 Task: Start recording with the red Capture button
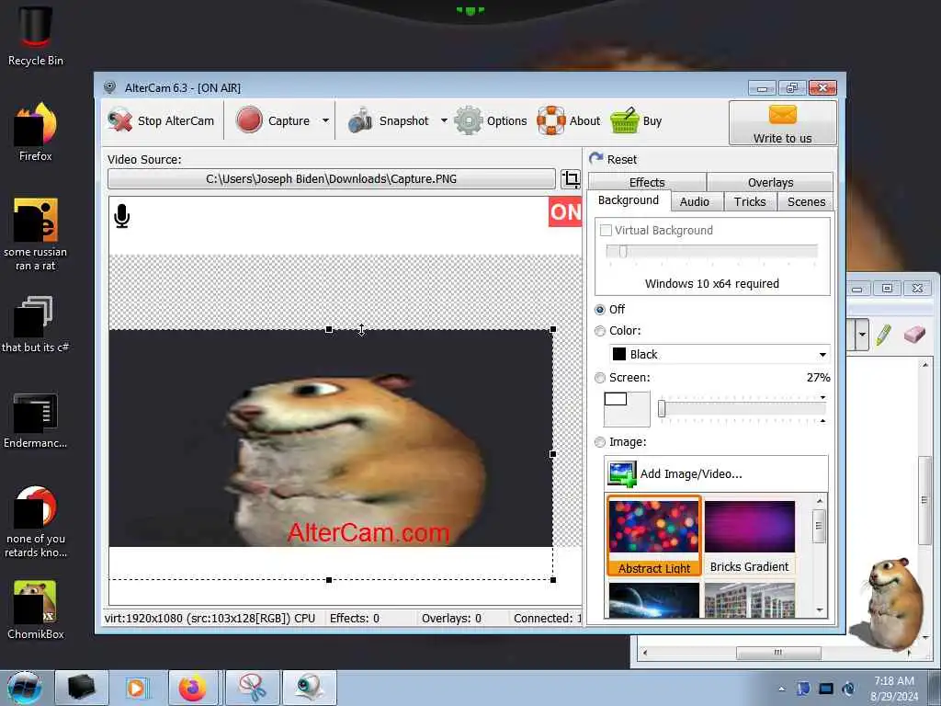(274, 120)
